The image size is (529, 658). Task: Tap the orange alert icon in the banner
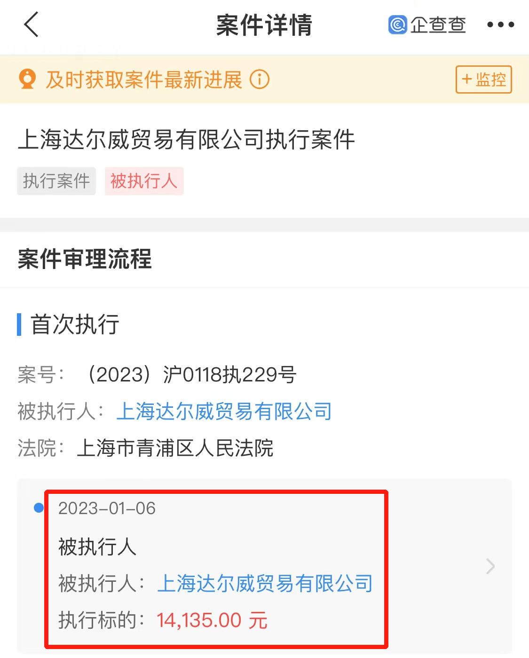pyautogui.click(x=27, y=79)
